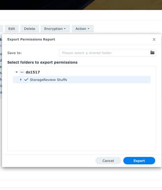
Task: Click the Export Permissions Report title
Action: pos(31,39)
